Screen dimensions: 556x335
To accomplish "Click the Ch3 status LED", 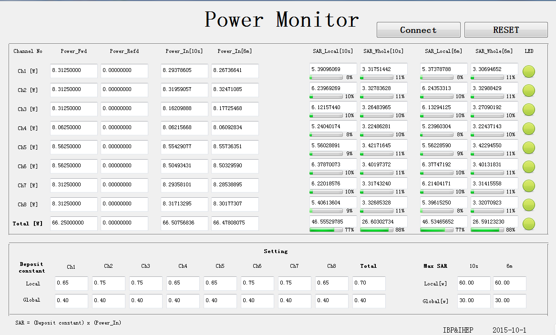I will tap(529, 110).
